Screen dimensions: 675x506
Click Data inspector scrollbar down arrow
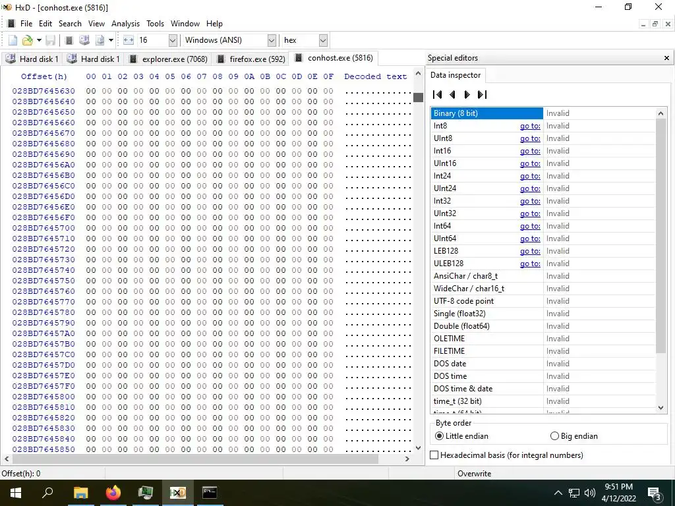(660, 408)
